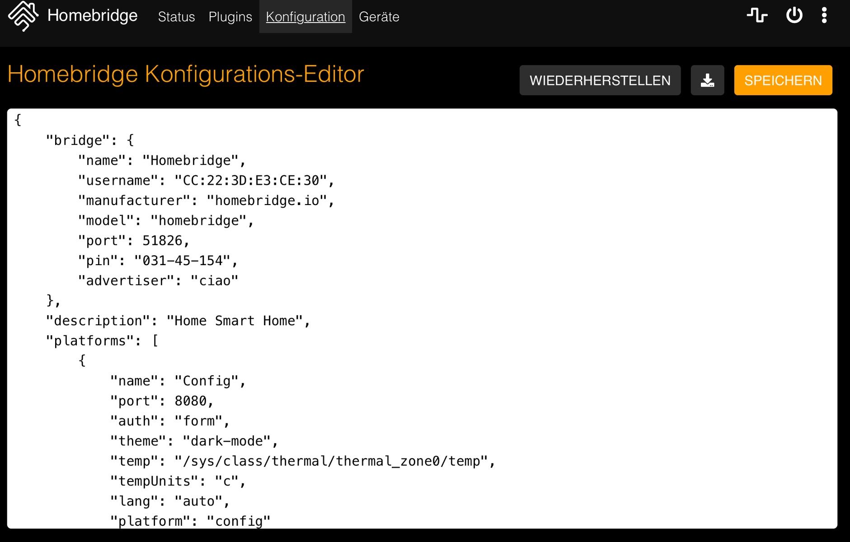850x542 pixels.
Task: Click on the advertiser value "ciao"
Action: [x=215, y=281]
